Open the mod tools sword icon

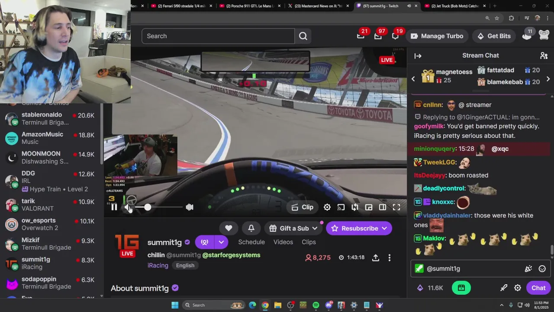(504, 288)
